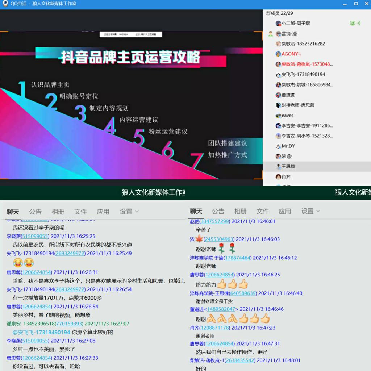
Task: Click AGONY's avatar in member list
Action: tap(278, 54)
